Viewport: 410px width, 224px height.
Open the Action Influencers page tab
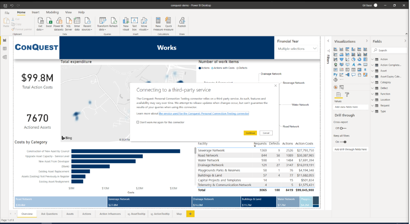[110, 214]
